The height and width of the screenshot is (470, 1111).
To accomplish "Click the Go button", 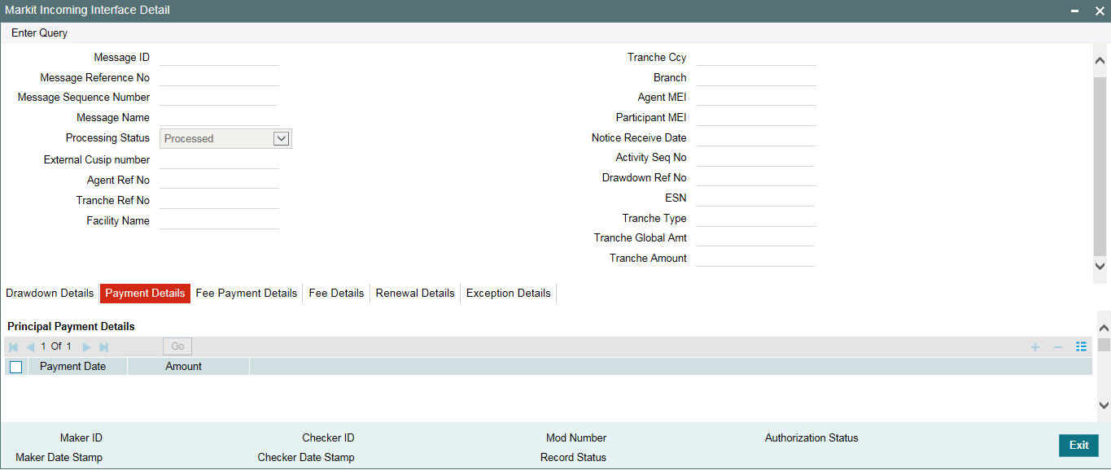I will (177, 346).
